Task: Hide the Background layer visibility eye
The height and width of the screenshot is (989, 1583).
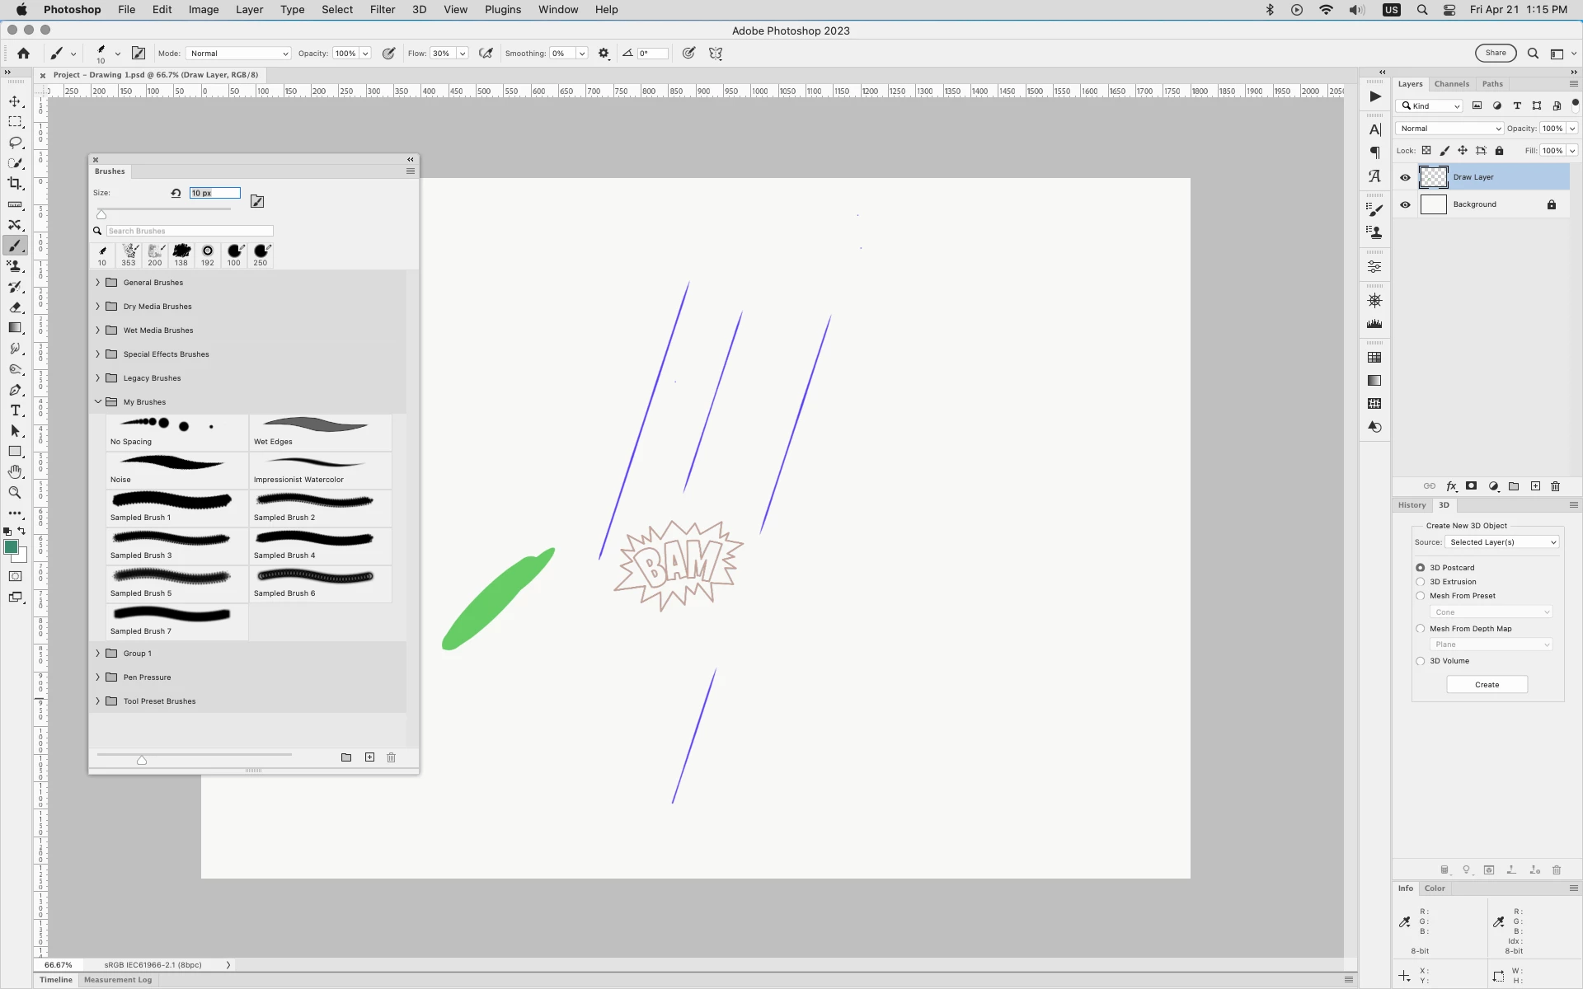Action: pos(1405,204)
